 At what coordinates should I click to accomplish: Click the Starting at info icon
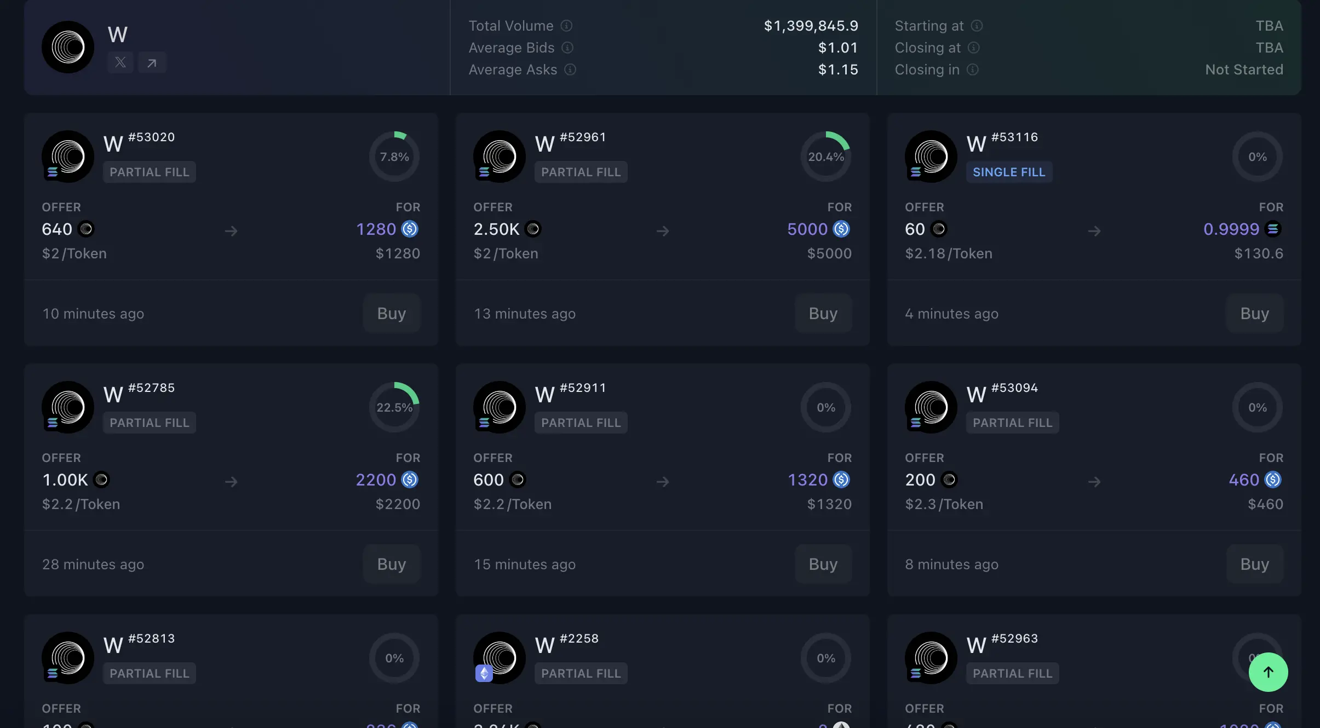977,26
